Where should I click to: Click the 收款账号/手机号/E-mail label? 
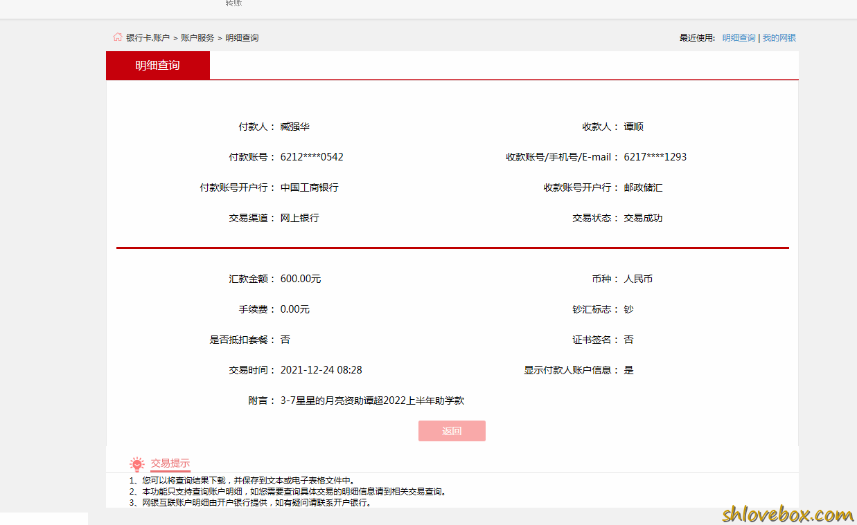562,157
